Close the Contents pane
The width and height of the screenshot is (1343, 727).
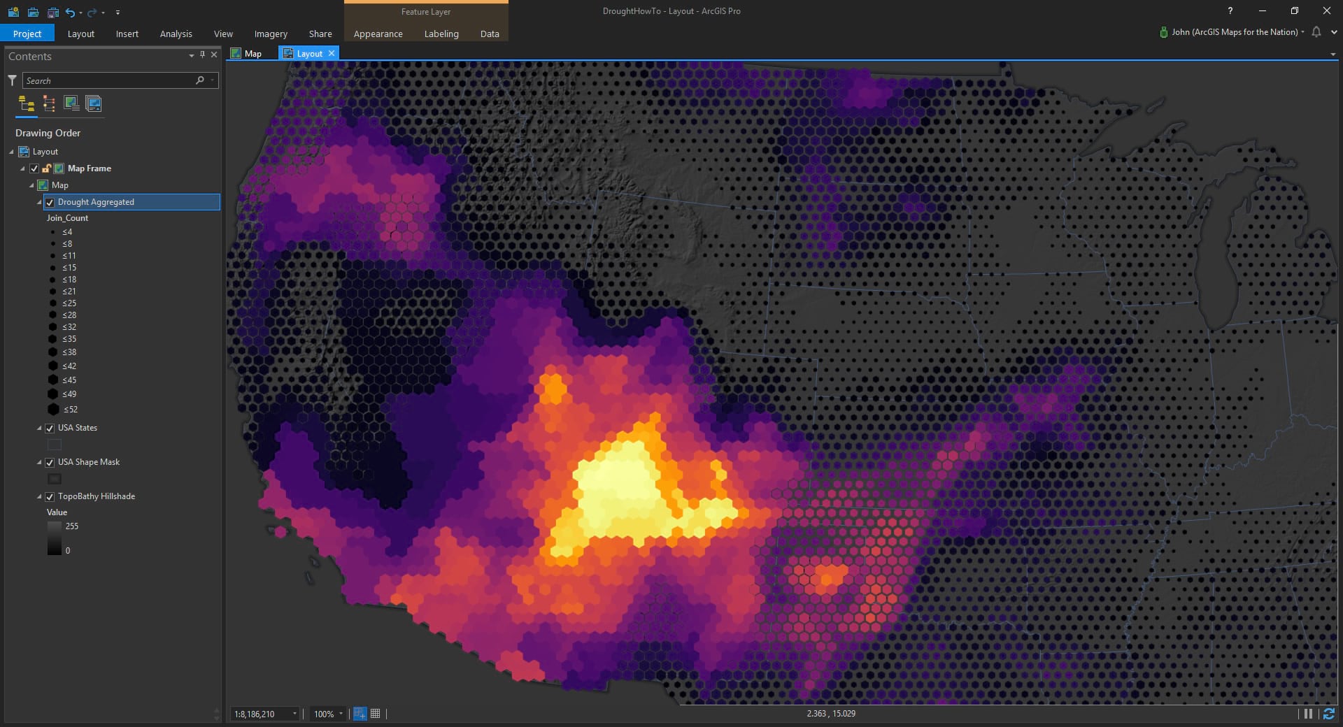click(x=214, y=55)
